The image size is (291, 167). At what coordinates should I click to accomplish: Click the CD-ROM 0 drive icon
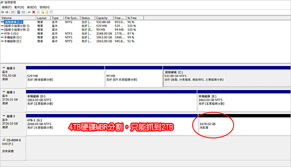[x=4, y=140]
